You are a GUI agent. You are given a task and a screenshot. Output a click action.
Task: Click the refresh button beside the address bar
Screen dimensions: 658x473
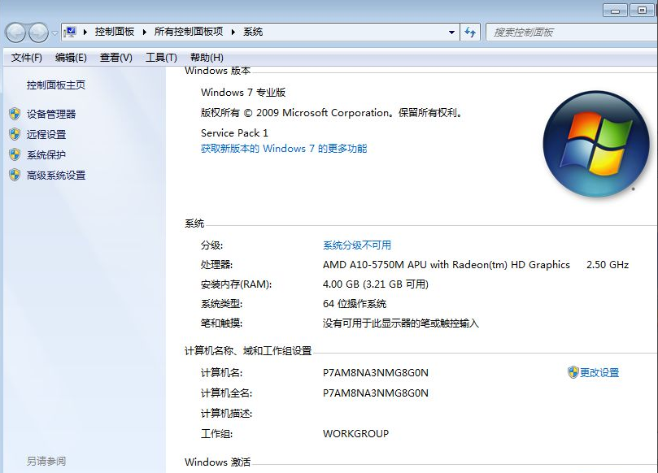[x=470, y=33]
